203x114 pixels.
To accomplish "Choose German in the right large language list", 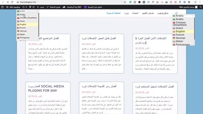I will point(183,38).
